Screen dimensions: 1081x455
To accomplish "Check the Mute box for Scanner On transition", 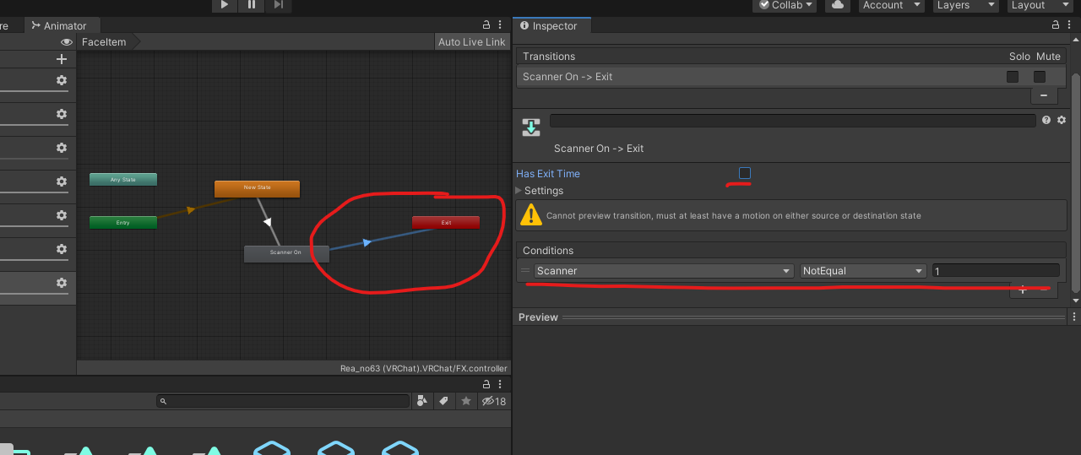I will [x=1040, y=77].
